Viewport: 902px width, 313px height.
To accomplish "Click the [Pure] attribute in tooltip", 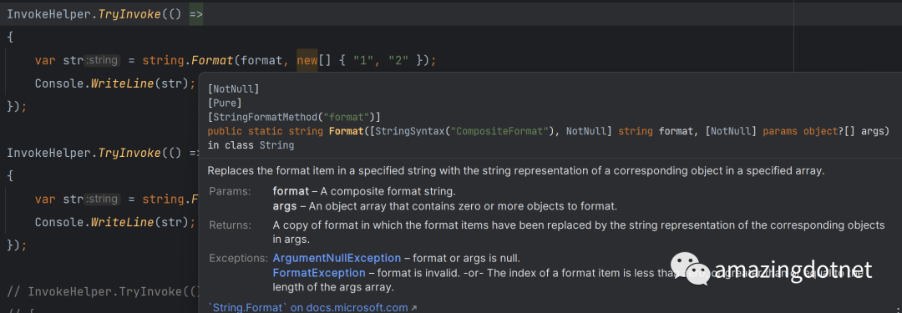I will pos(225,103).
